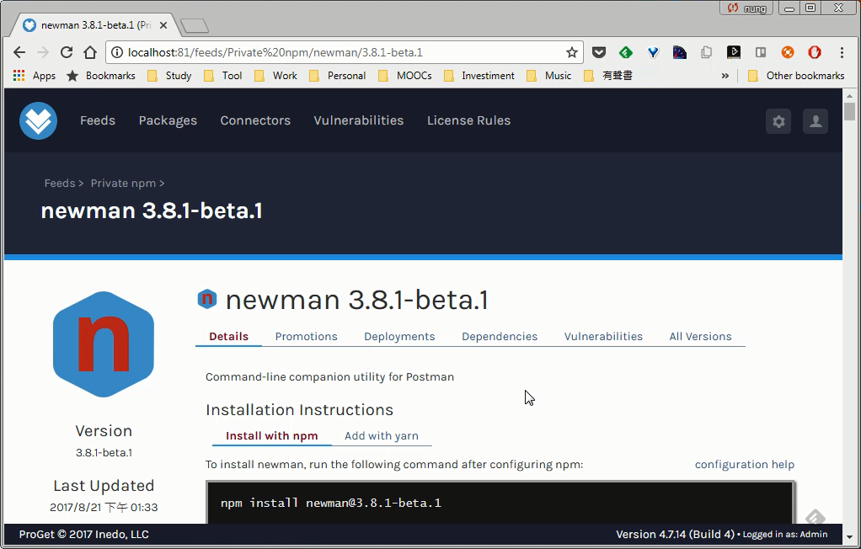Click the Private npm breadcrumb link
Image resolution: width=861 pixels, height=549 pixels.
[123, 184]
